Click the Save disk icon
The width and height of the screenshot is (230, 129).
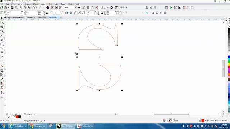click(x=12, y=8)
